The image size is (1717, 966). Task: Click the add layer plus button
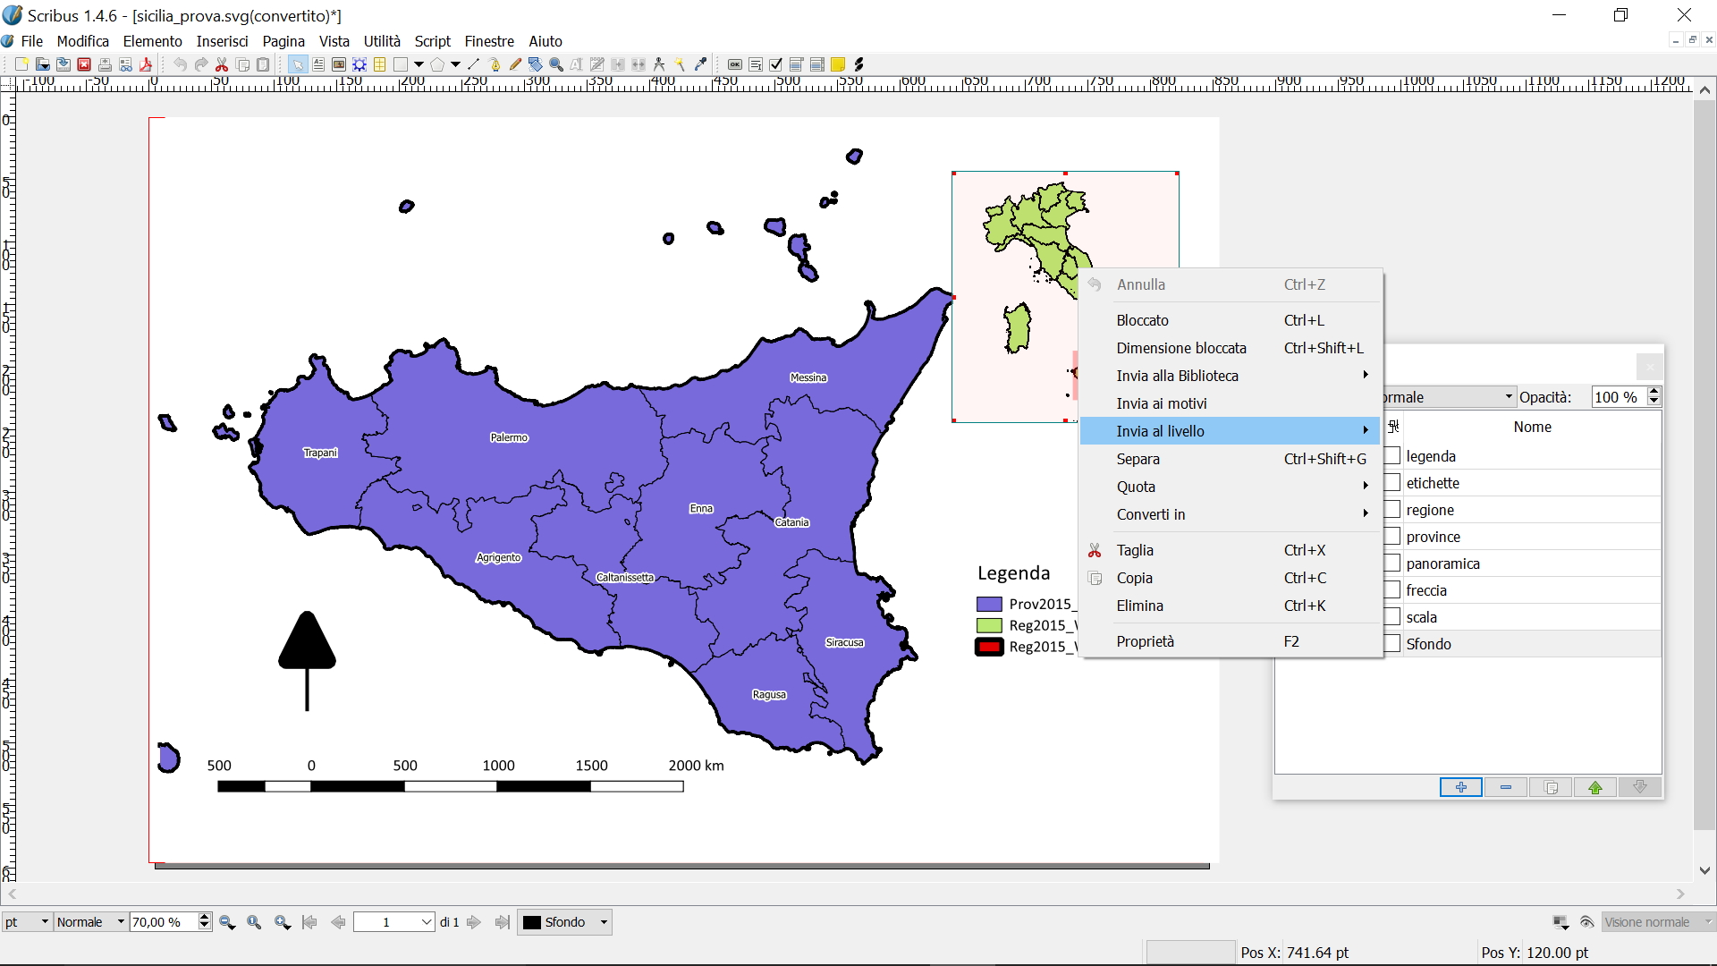point(1460,787)
